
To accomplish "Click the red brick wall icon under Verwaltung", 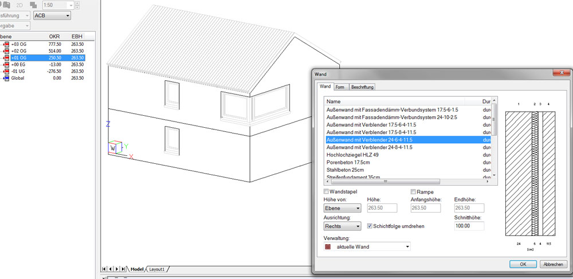I will (x=328, y=247).
